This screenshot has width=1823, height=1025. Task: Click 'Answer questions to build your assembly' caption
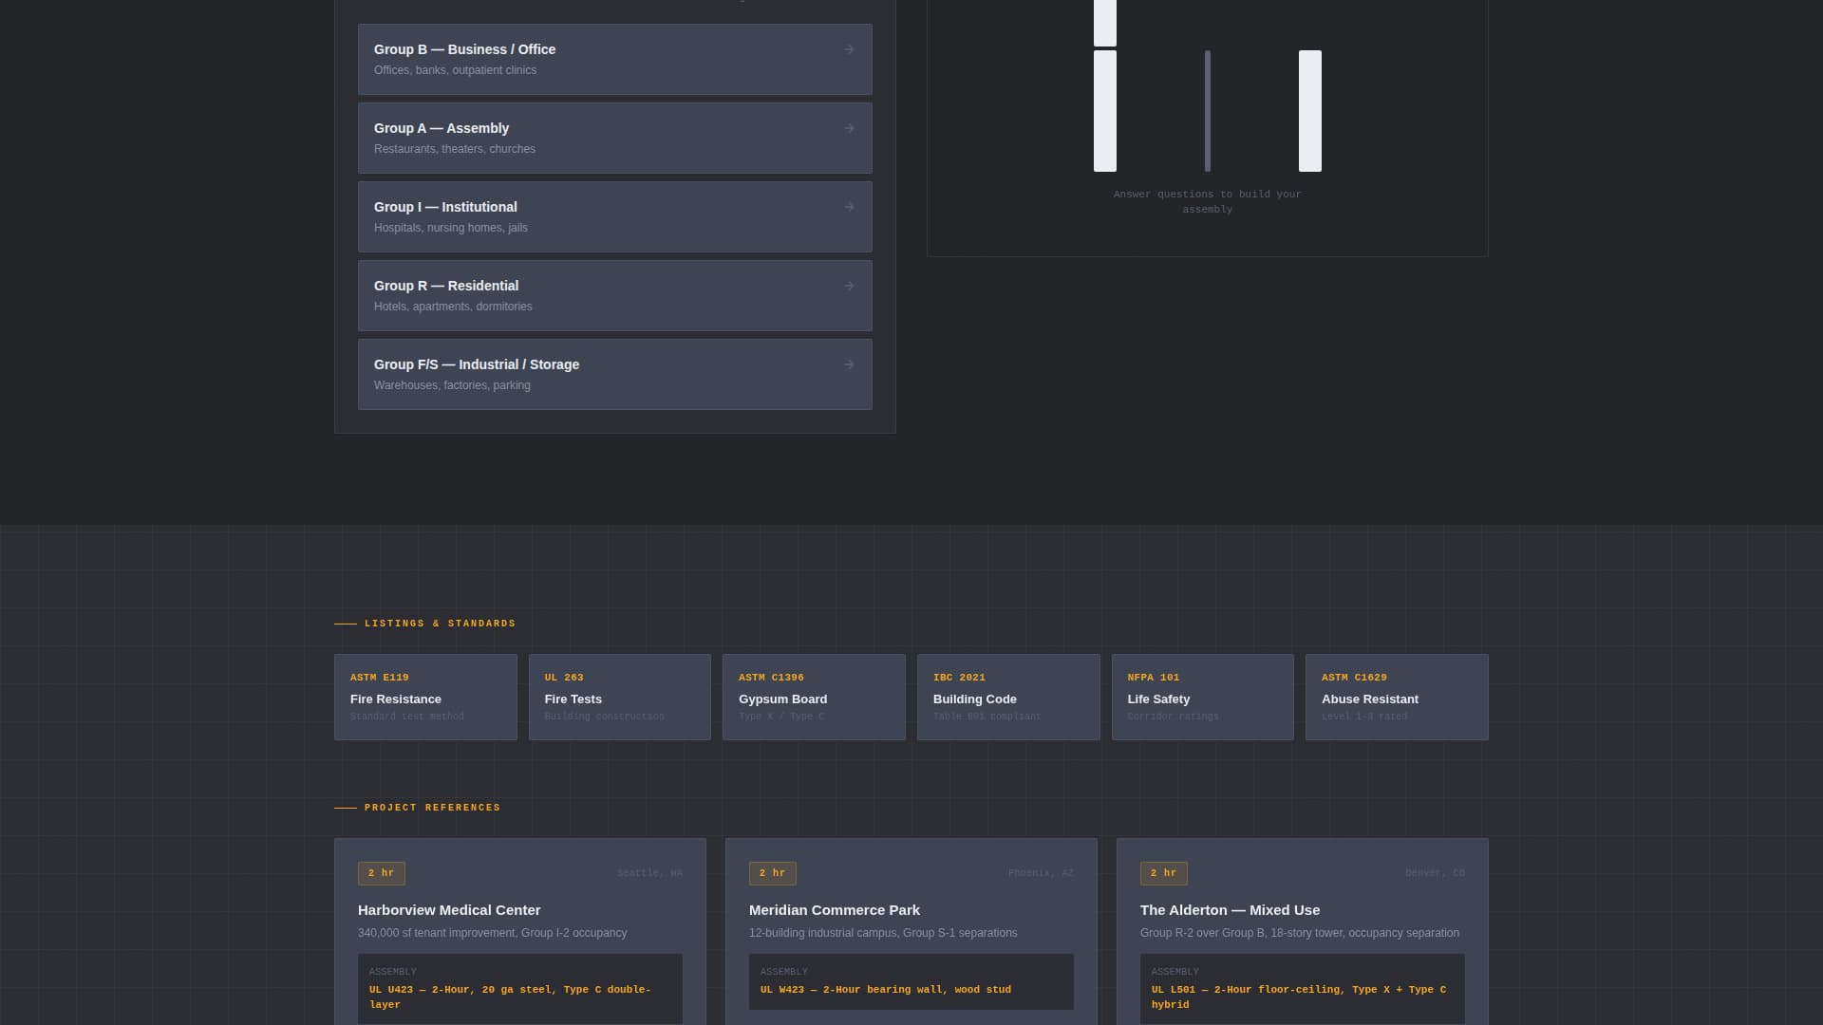coord(1208,201)
